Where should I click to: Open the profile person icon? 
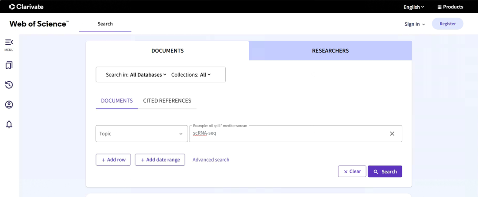point(9,105)
